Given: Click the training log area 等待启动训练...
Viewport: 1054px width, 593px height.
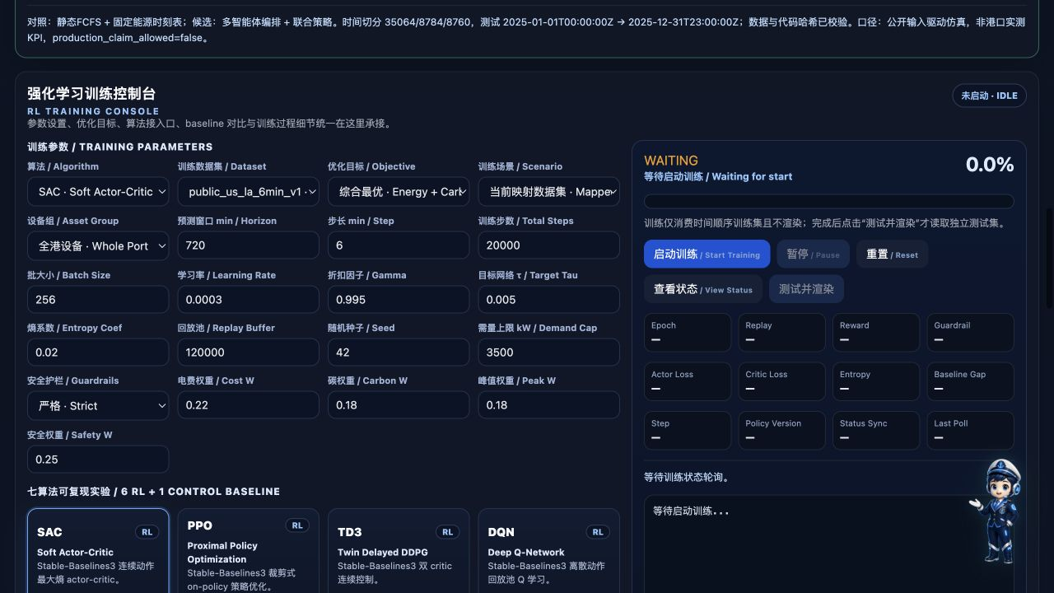Looking at the screenshot, I should (x=828, y=544).
